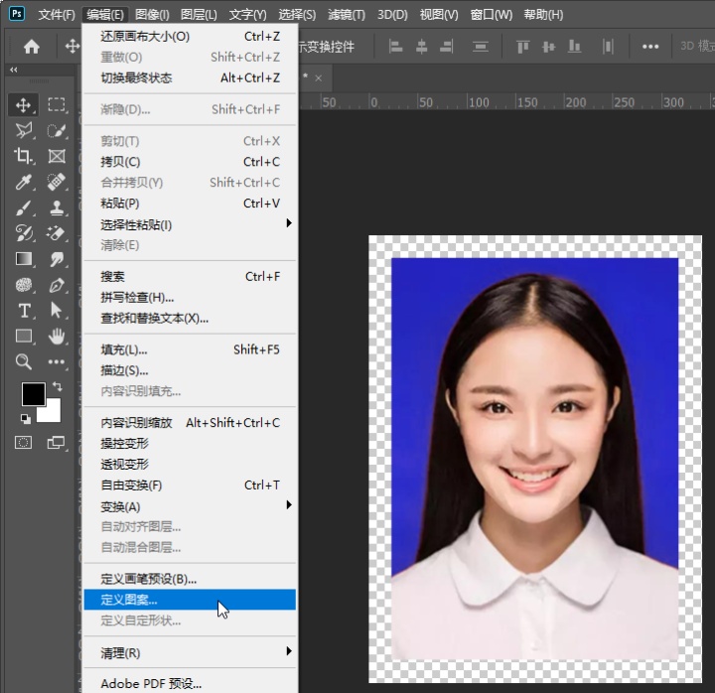The height and width of the screenshot is (693, 715).
Task: Select the Pen tool
Action: (57, 285)
